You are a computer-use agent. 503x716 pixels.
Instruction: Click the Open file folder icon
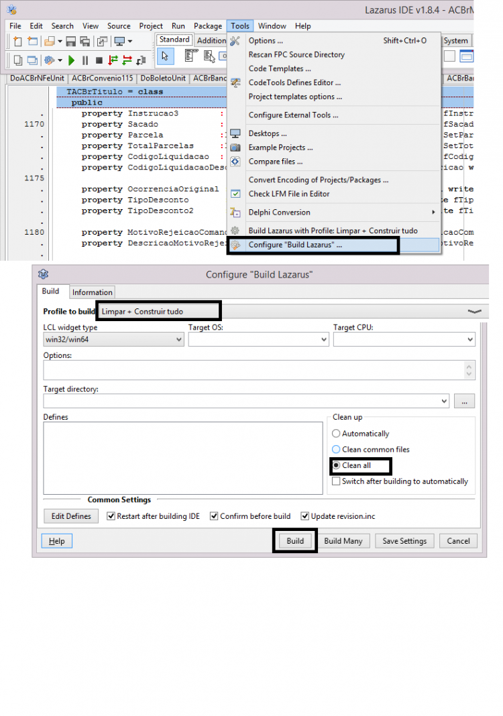coord(50,42)
